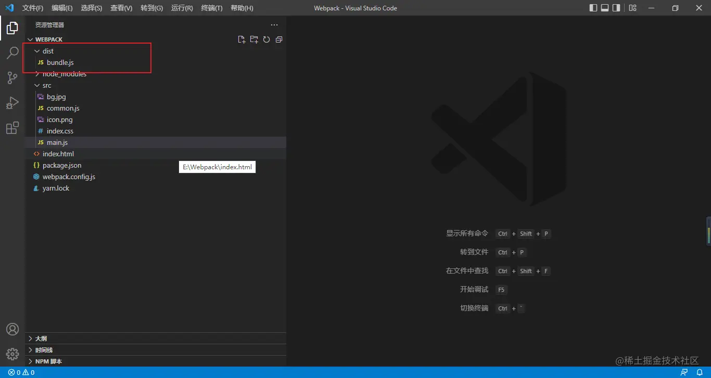
Task: Restore down the window
Action: pos(675,8)
